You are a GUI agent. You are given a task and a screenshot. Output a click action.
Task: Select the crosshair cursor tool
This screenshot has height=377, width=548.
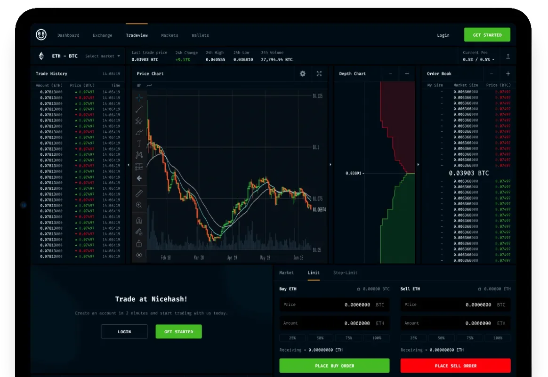click(139, 98)
